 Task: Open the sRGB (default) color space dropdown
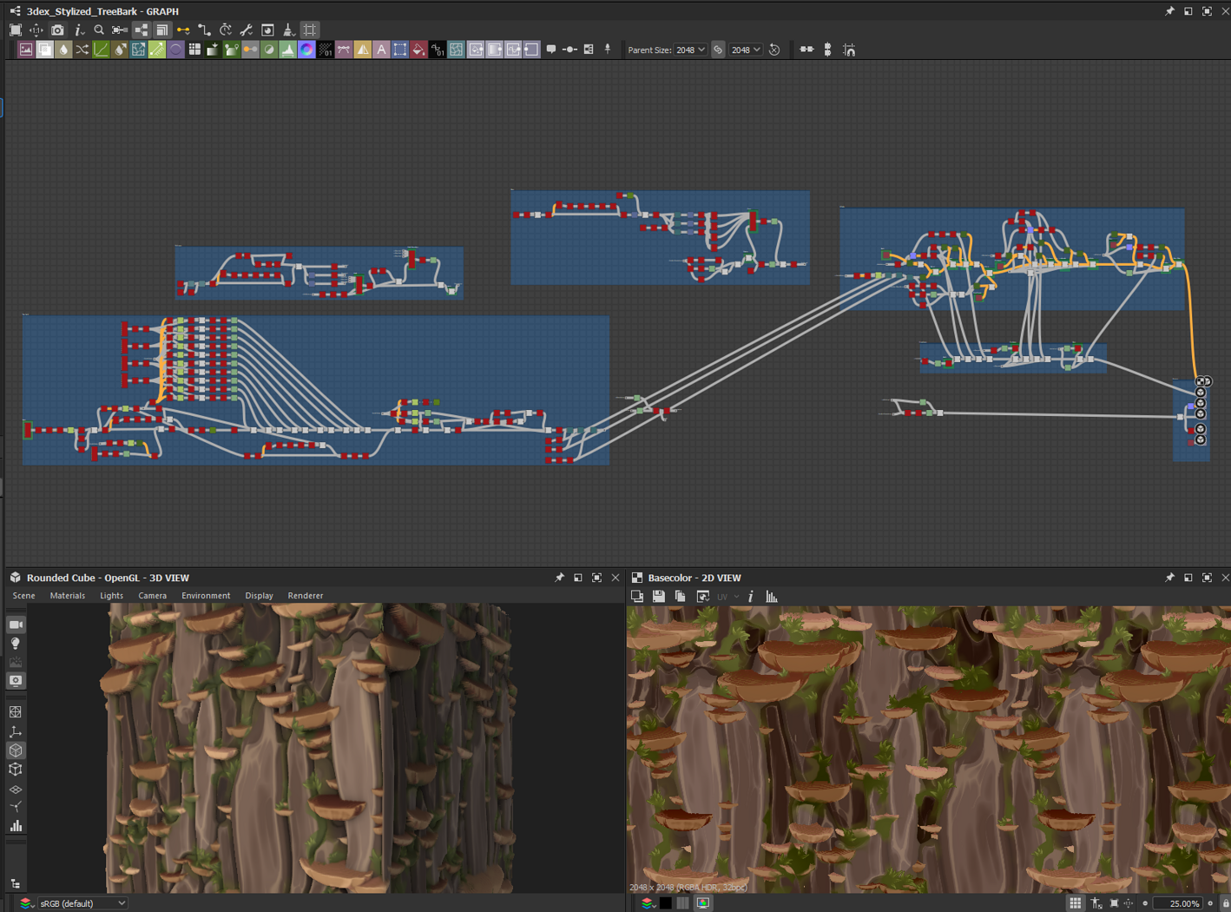[x=82, y=903]
